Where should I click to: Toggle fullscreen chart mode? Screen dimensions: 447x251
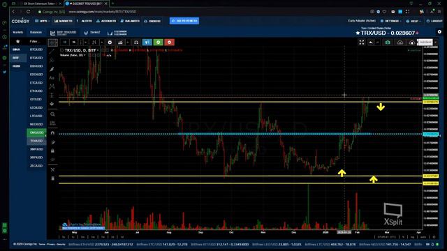pos(362,43)
